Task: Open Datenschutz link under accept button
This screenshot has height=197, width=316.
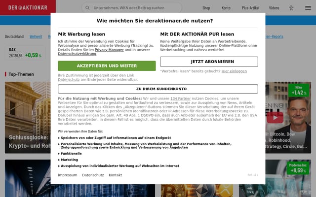Action: point(69,79)
